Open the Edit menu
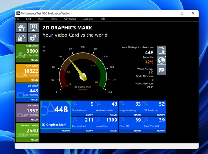This screenshot has height=154, width=208. tap(28, 19)
